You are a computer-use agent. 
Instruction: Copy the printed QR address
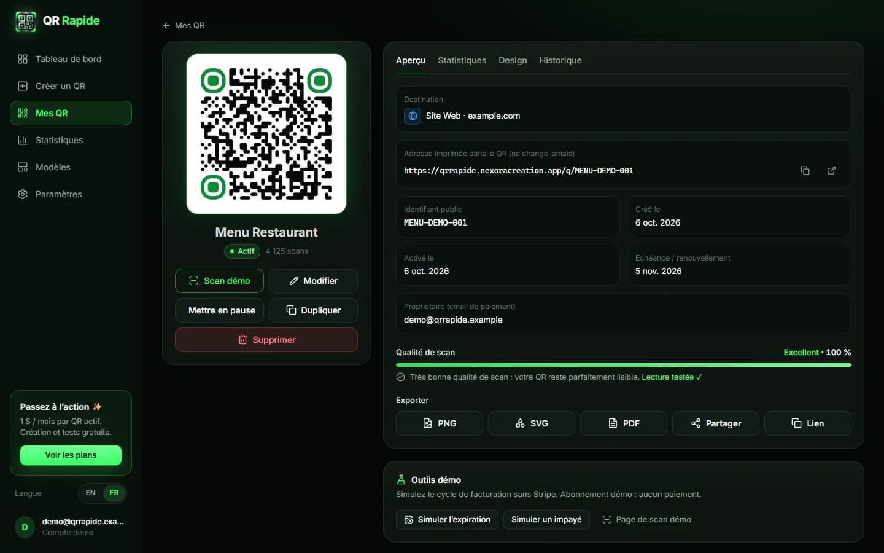[x=805, y=170]
